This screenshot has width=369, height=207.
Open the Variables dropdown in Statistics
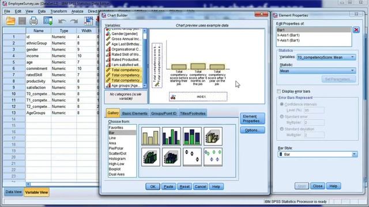326,57
